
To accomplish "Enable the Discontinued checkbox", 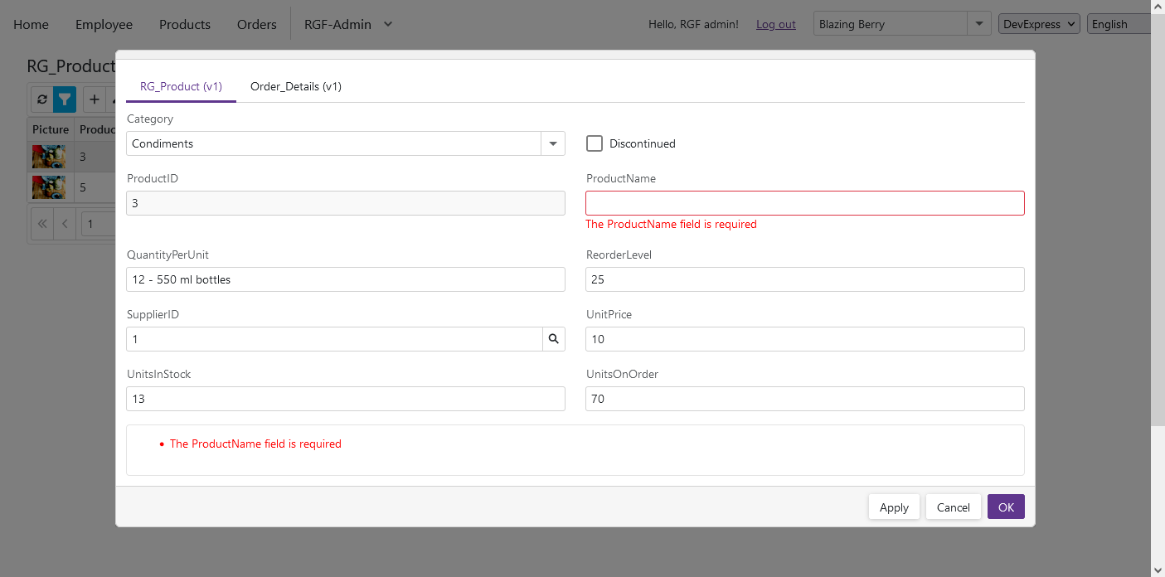I will 595,143.
